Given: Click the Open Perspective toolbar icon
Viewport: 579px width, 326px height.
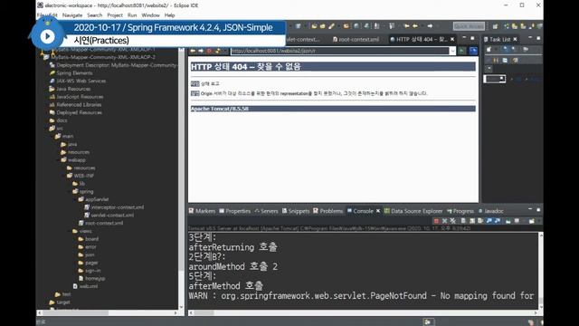Looking at the screenshot, I should coord(495,26).
